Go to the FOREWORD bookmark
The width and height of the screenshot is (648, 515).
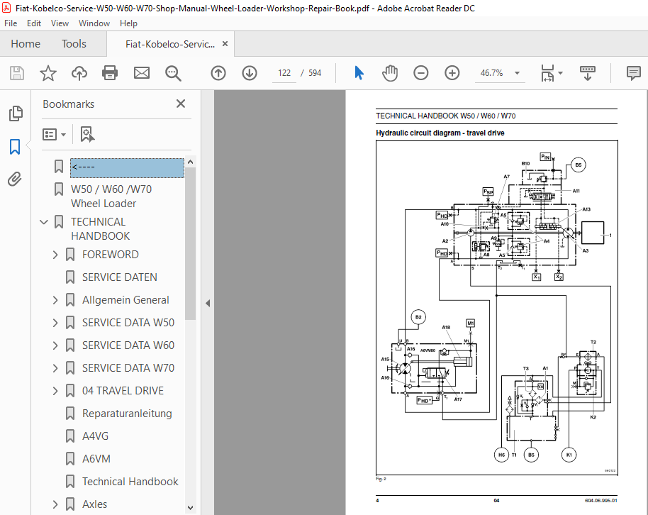111,255
